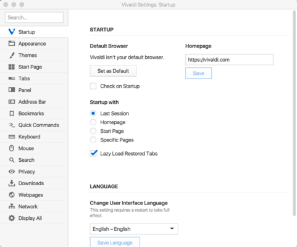Click the vertical scrollbar on right
Image resolution: width=297 pixels, height=247 pixels.
click(x=295, y=113)
